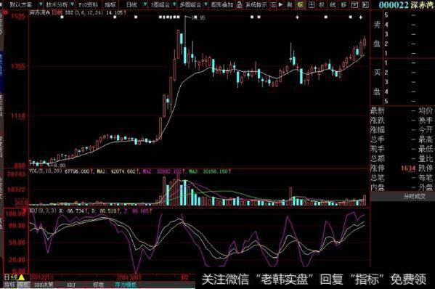This screenshot has height=289, width=435.
Task: Click the 000022 stock code header
Action: (x=394, y=5)
